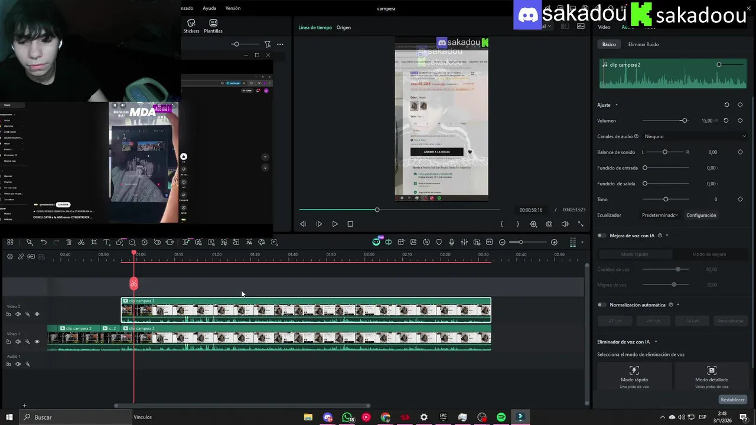
Task: Reset Volumen with its circular arrow icon
Action: click(726, 120)
